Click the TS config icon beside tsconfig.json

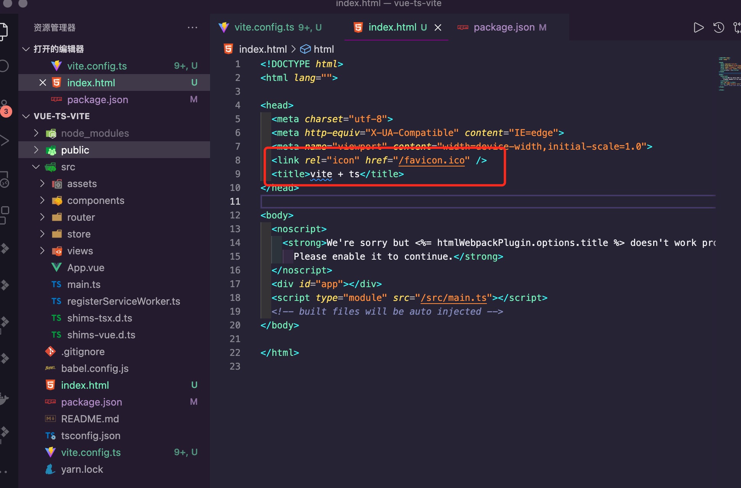pos(50,435)
